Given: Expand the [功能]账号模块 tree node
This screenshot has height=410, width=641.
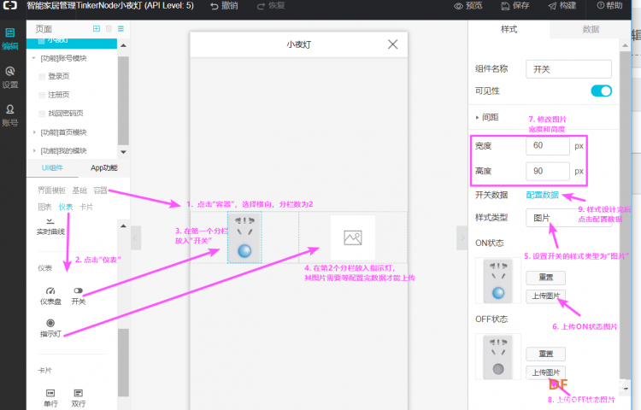Looking at the screenshot, I should tap(33, 58).
